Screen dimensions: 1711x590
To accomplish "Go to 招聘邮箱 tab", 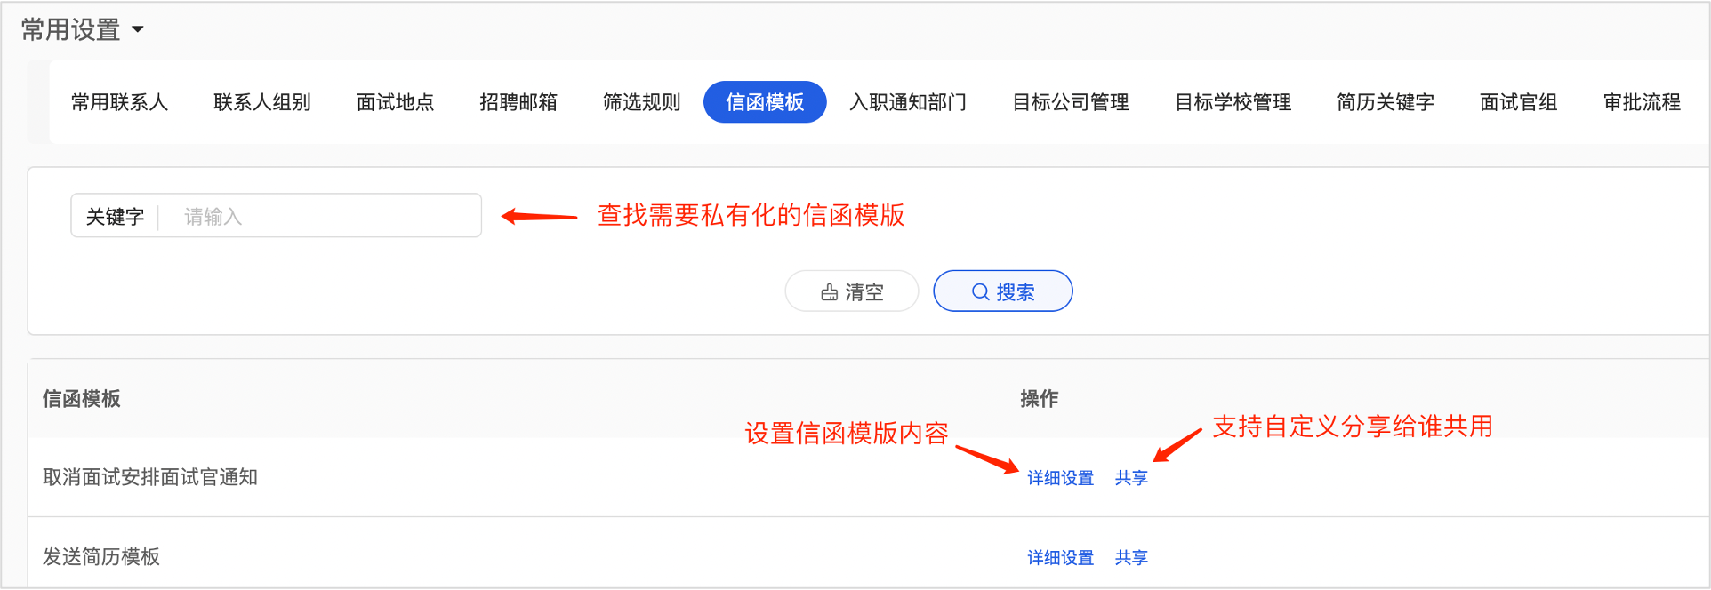I will click(x=518, y=102).
